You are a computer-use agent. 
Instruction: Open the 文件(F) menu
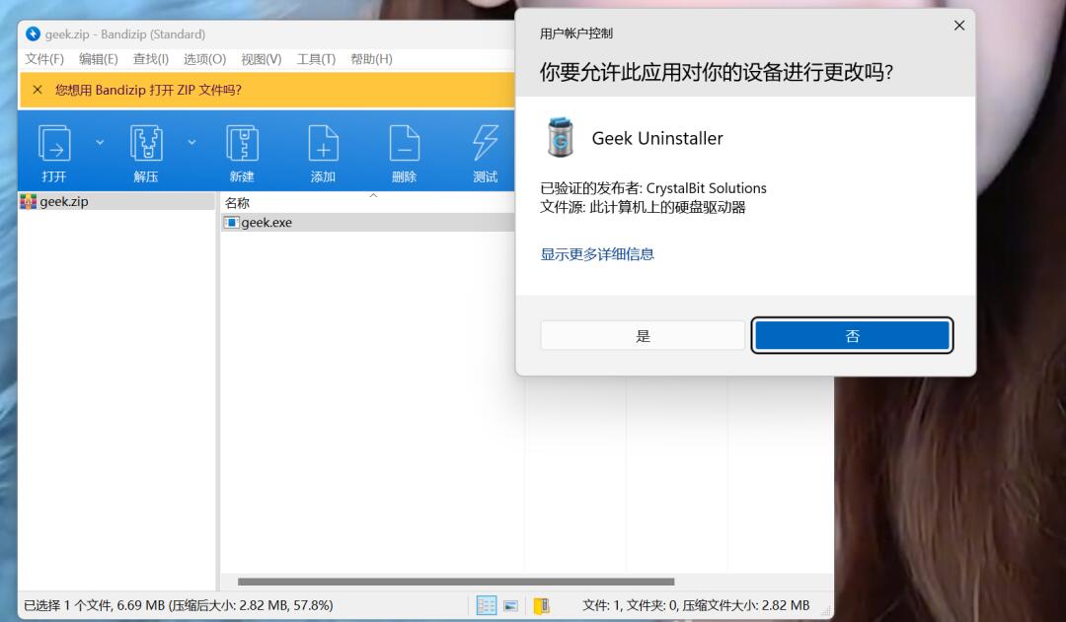coord(44,59)
